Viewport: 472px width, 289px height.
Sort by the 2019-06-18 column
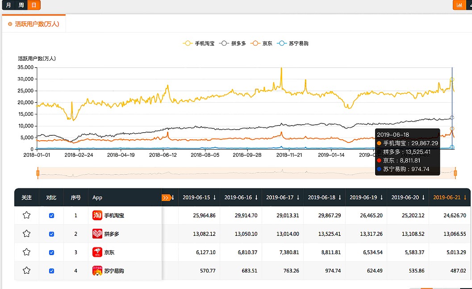pyautogui.click(x=324, y=197)
